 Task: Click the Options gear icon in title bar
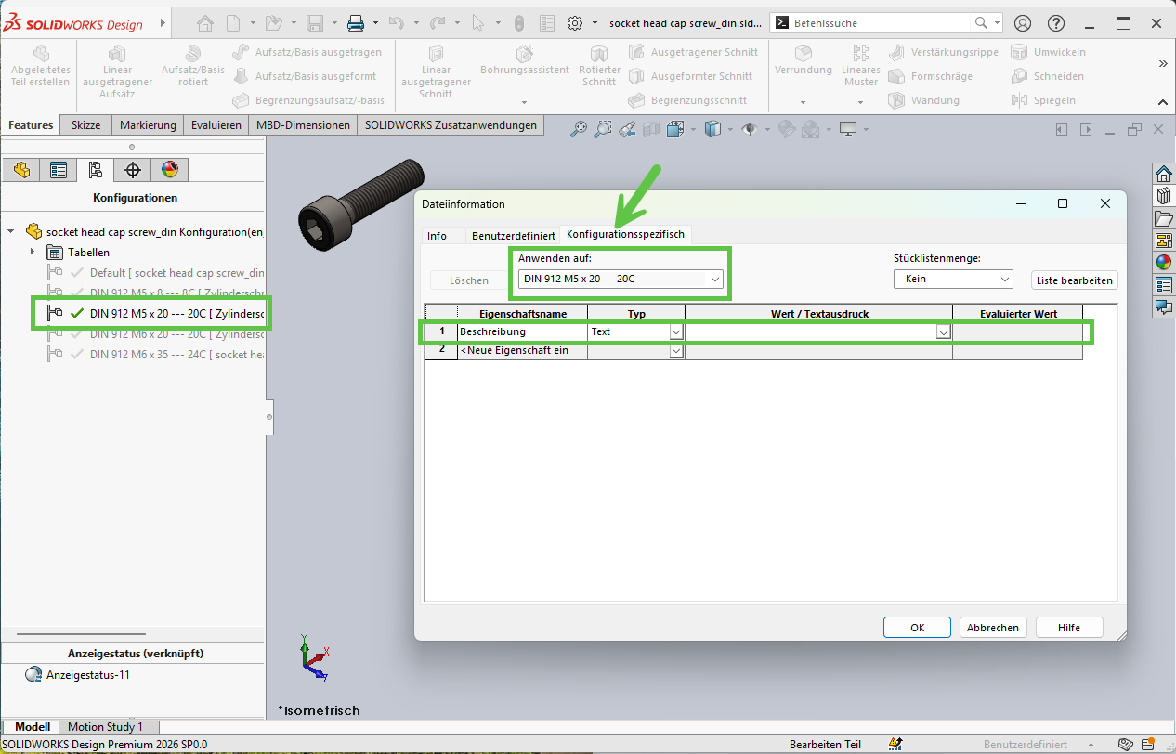pyautogui.click(x=575, y=23)
